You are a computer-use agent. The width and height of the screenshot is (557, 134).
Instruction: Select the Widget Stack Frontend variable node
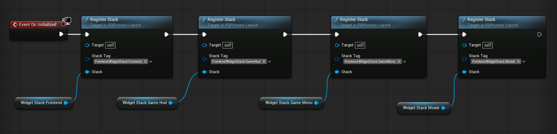44,102
